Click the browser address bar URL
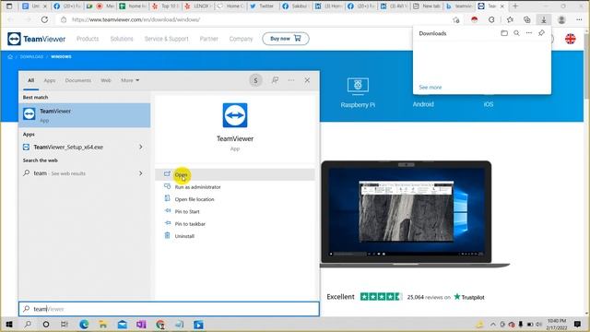This screenshot has height=332, width=590. [136, 19]
